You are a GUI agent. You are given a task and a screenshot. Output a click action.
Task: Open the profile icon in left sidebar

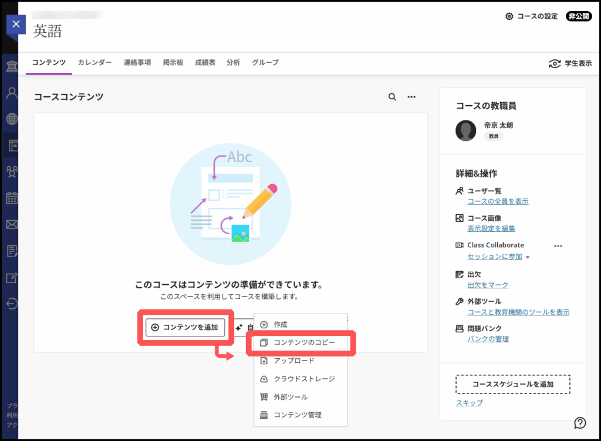[11, 92]
